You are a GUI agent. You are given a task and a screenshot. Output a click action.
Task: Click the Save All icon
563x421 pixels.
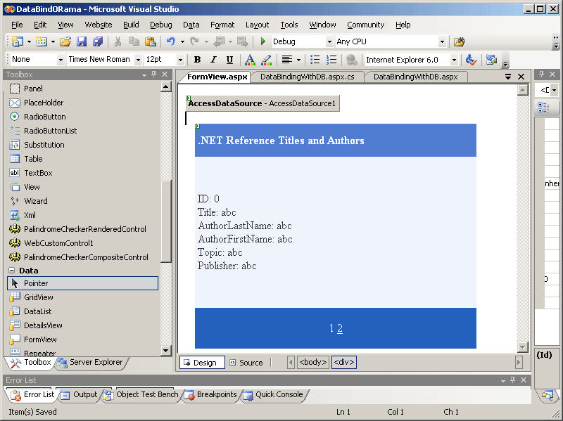[x=97, y=42]
